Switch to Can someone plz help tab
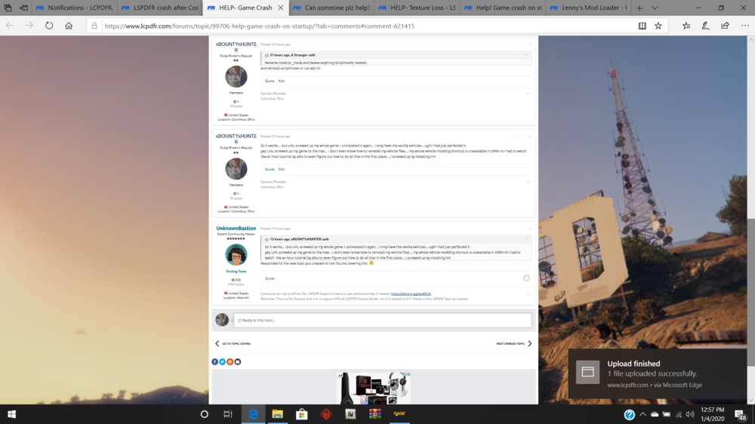Viewport: 755px width, 424px height. point(331,8)
